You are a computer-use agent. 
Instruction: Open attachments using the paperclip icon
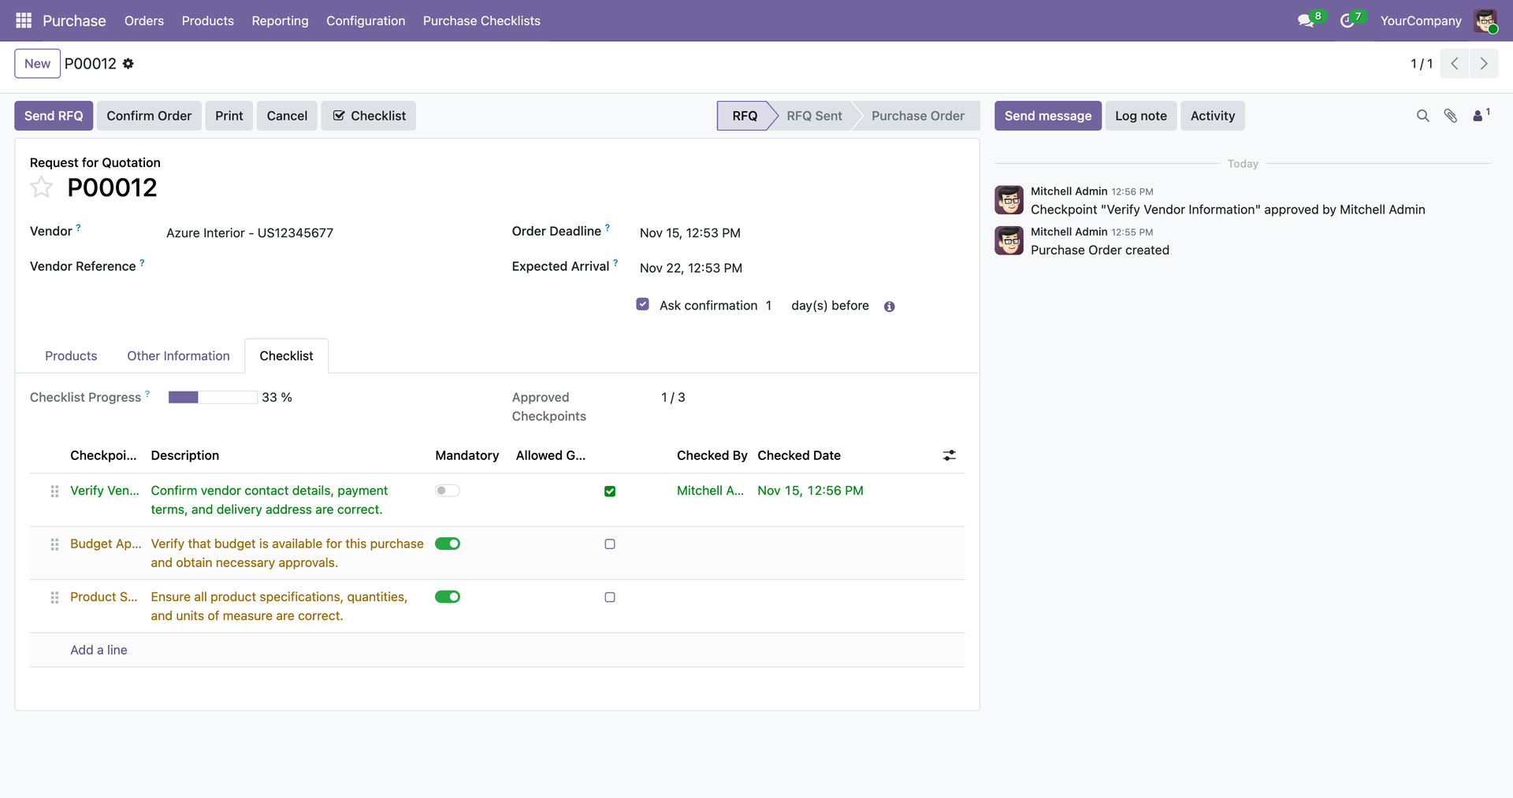click(1450, 116)
